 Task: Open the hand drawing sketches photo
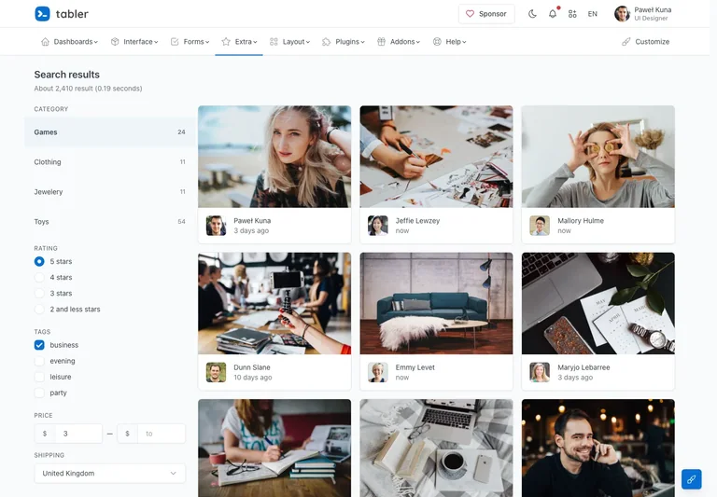(436, 157)
